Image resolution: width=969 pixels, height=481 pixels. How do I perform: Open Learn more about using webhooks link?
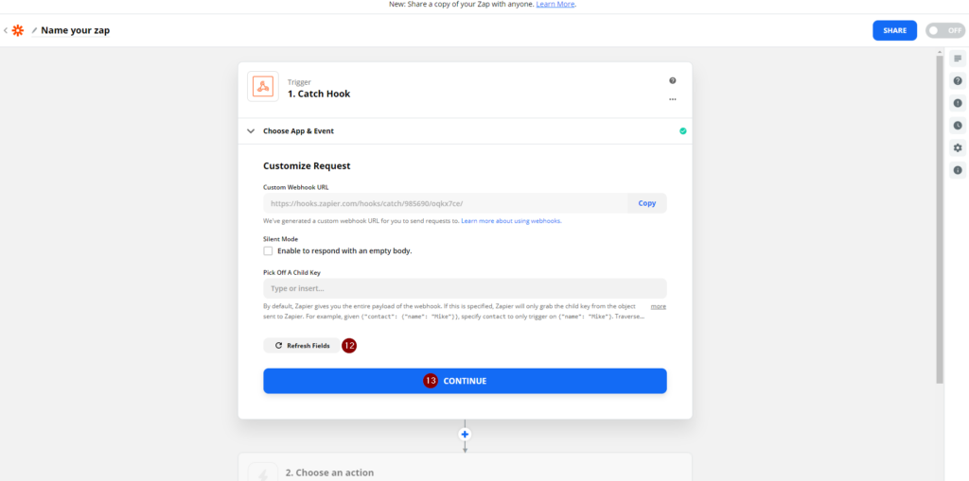[x=511, y=220]
